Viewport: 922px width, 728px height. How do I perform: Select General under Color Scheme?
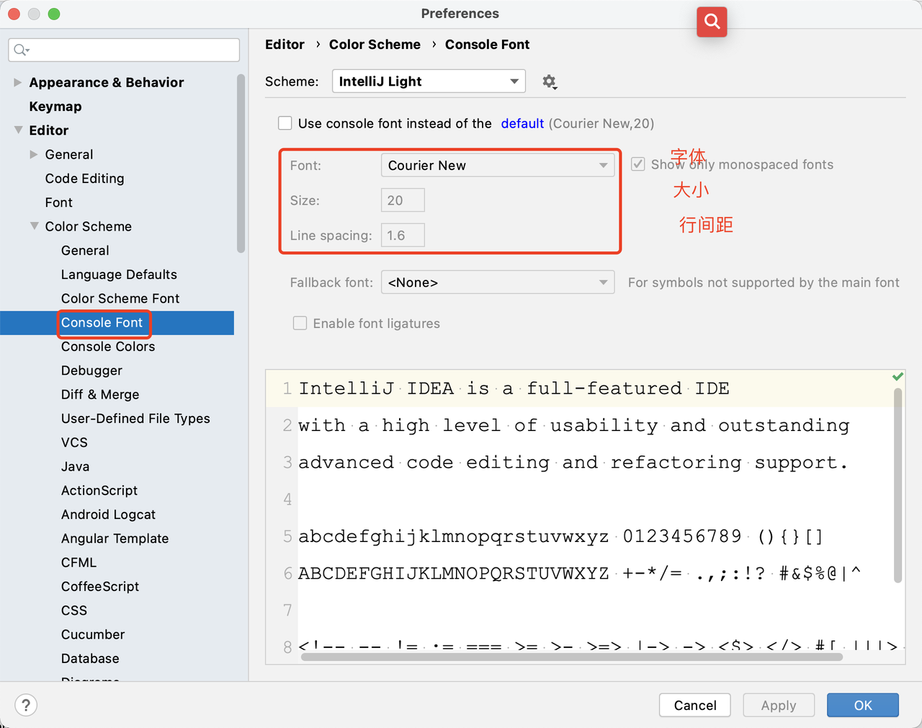click(85, 251)
